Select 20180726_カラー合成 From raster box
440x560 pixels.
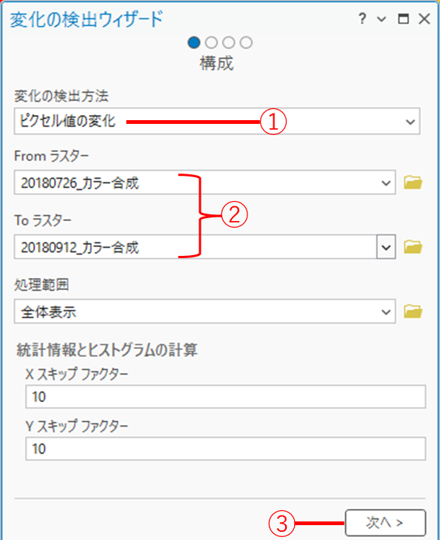click(204, 182)
